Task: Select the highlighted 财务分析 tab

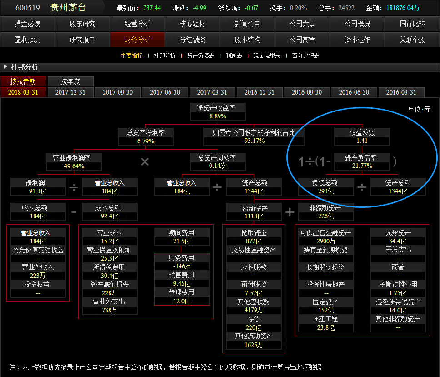Action: (x=137, y=40)
